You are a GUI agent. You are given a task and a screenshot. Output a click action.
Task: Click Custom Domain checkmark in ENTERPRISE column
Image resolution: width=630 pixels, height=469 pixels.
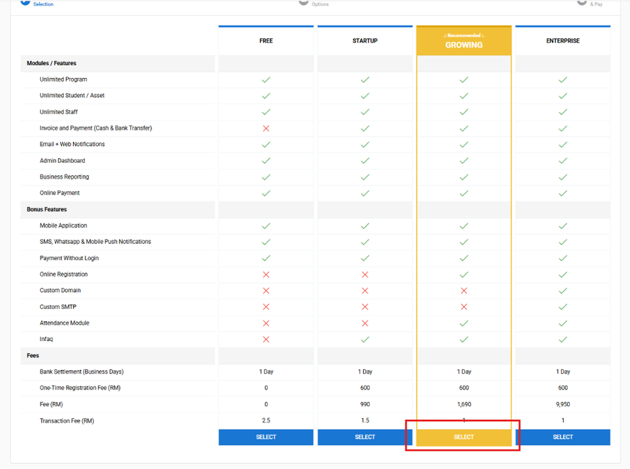pyautogui.click(x=563, y=290)
